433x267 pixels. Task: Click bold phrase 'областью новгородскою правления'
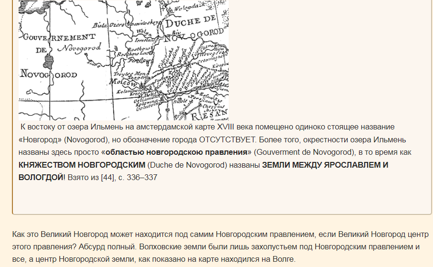(x=176, y=152)
